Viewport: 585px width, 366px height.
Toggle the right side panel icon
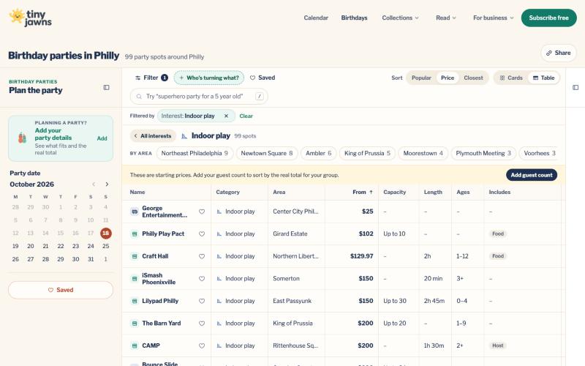coord(575,87)
